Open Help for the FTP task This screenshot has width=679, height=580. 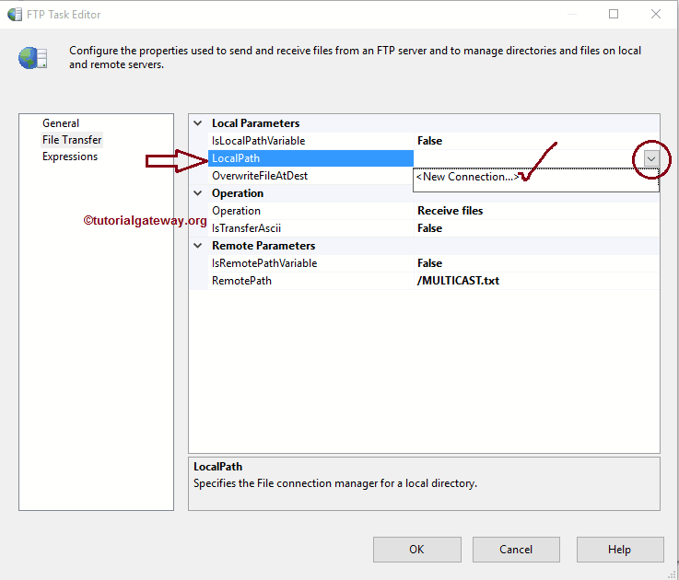(x=619, y=550)
